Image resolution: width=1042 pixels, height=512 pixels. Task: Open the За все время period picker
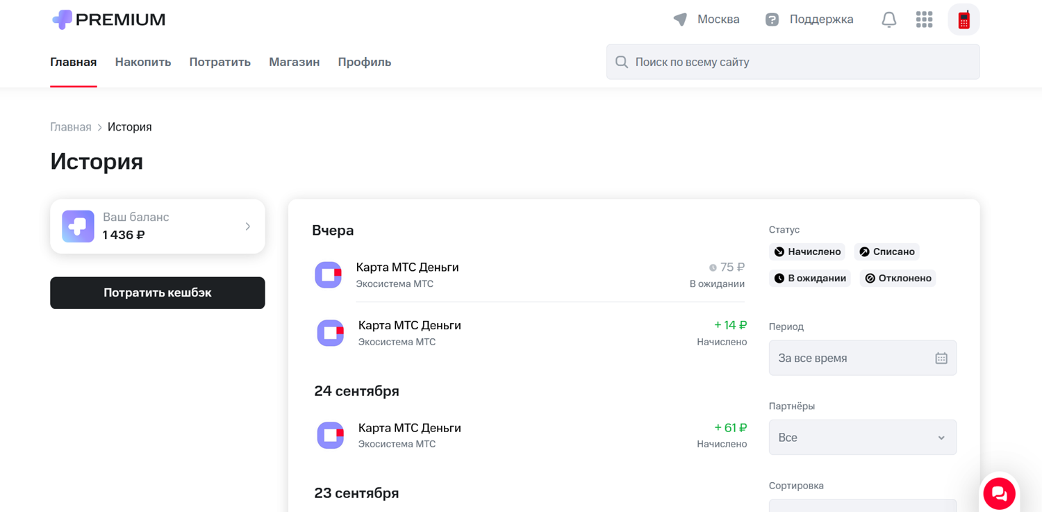pos(851,358)
